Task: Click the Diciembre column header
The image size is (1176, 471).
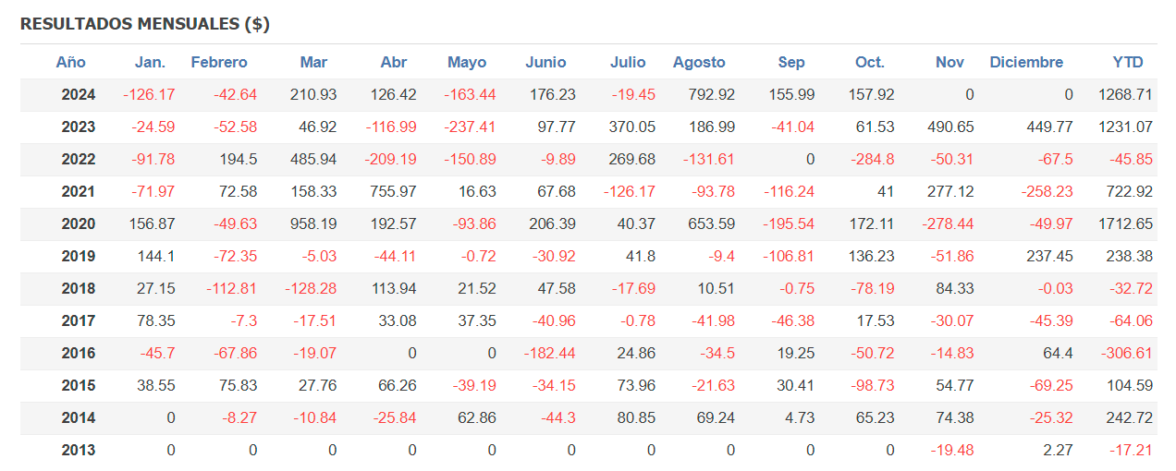Action: click(1026, 63)
